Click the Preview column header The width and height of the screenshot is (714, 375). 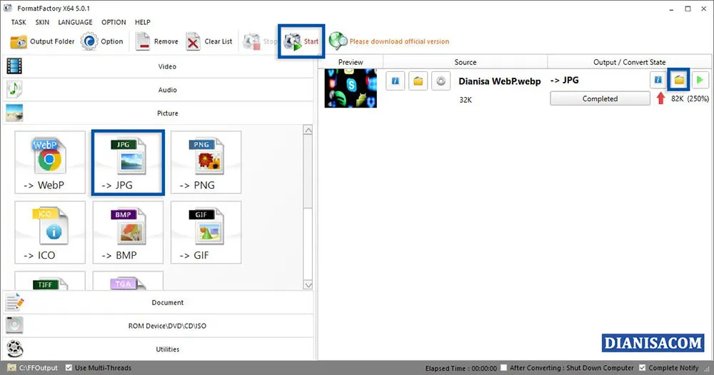point(351,62)
